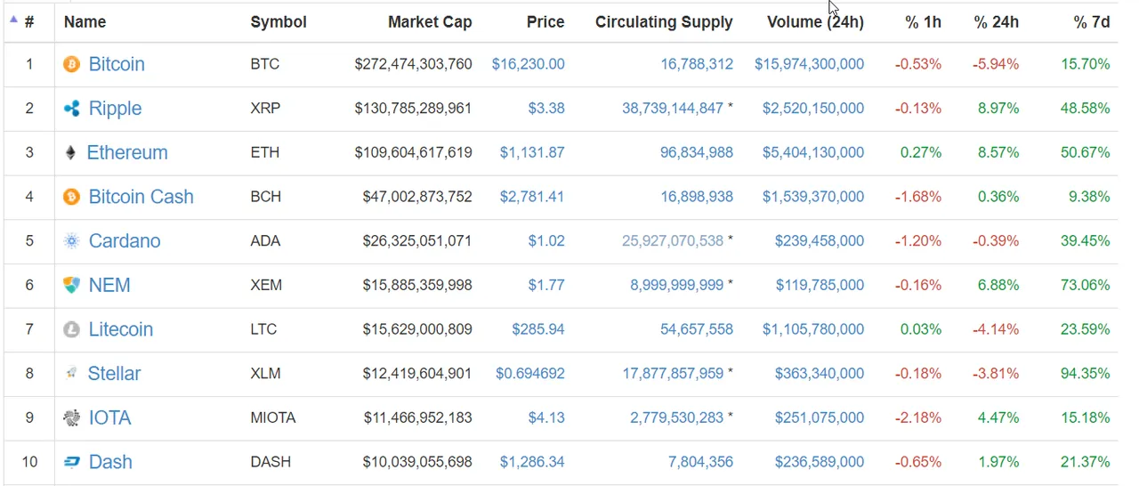
Task: Click the Bitcoin coin logo icon
Action: (71, 64)
